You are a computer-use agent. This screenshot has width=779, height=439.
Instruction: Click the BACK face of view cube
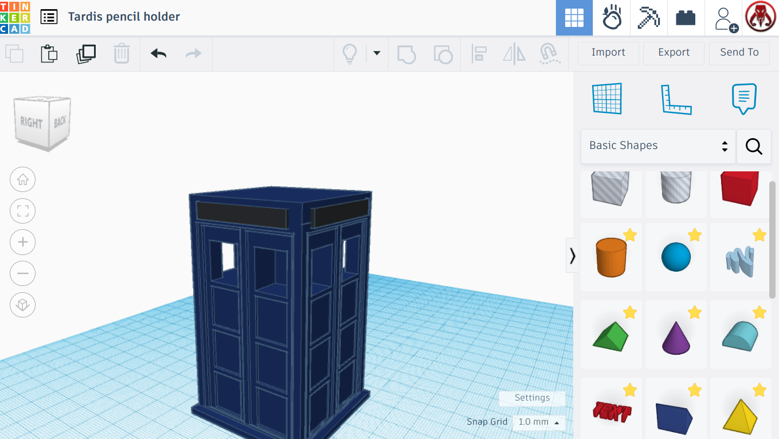point(60,121)
